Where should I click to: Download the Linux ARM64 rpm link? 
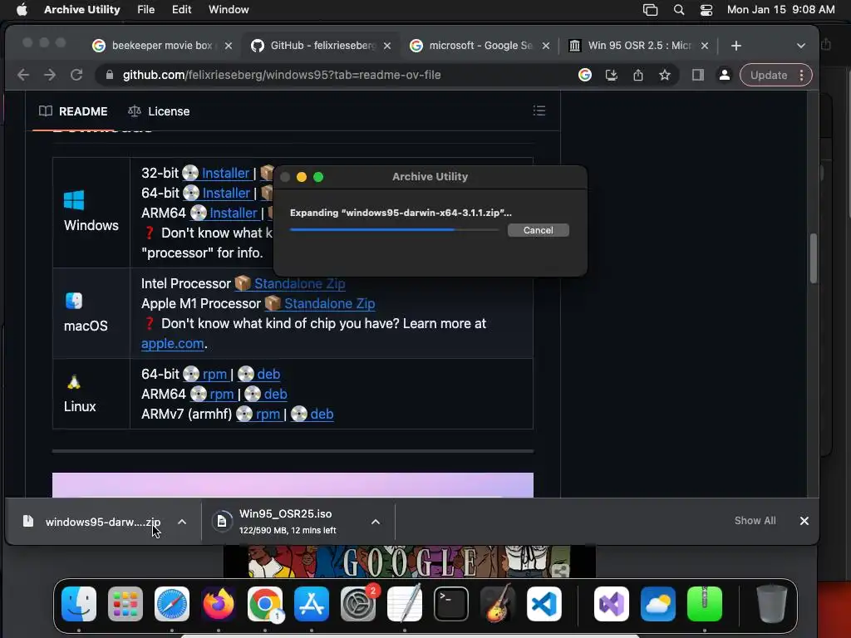pyautogui.click(x=221, y=395)
